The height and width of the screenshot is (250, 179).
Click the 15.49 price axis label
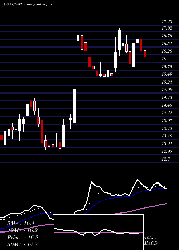click(x=167, y=74)
